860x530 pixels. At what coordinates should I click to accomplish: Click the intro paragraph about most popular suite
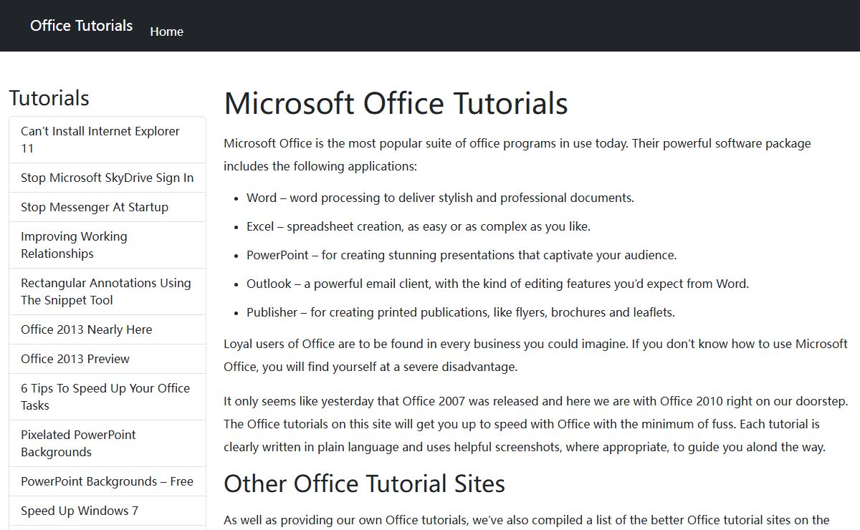(x=517, y=155)
